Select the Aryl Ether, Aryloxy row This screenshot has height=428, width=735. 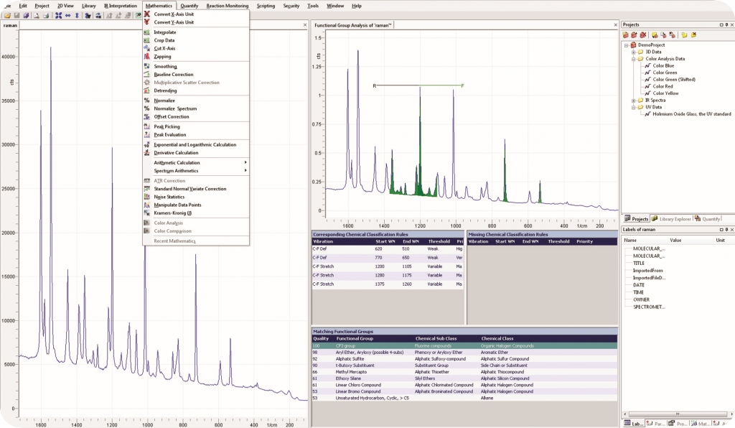click(x=464, y=353)
